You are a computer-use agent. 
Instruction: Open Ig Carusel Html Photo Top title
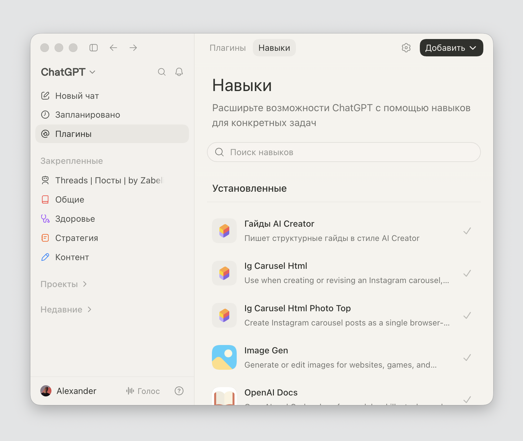point(297,308)
